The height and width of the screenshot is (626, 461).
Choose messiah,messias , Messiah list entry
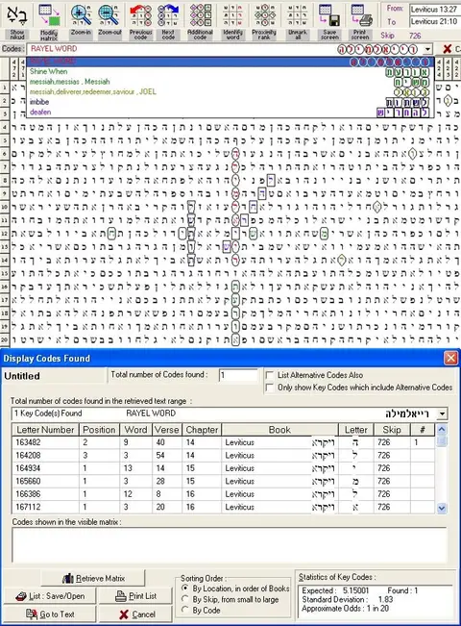230,82
